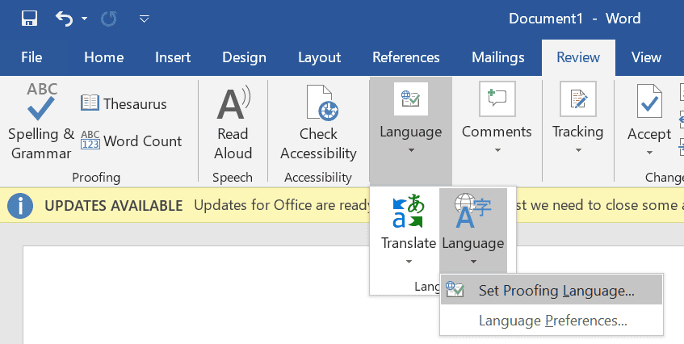Start Read Aloud
684x344 pixels.
pos(233,123)
